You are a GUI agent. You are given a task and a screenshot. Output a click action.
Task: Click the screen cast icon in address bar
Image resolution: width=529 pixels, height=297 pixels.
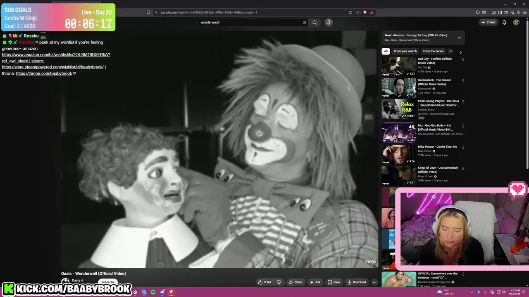[x=350, y=12]
